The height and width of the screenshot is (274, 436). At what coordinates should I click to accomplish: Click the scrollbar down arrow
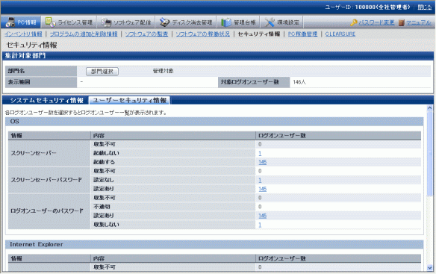[430, 268]
